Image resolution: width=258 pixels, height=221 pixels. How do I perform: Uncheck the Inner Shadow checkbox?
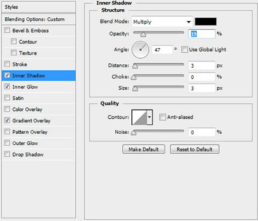(x=7, y=75)
